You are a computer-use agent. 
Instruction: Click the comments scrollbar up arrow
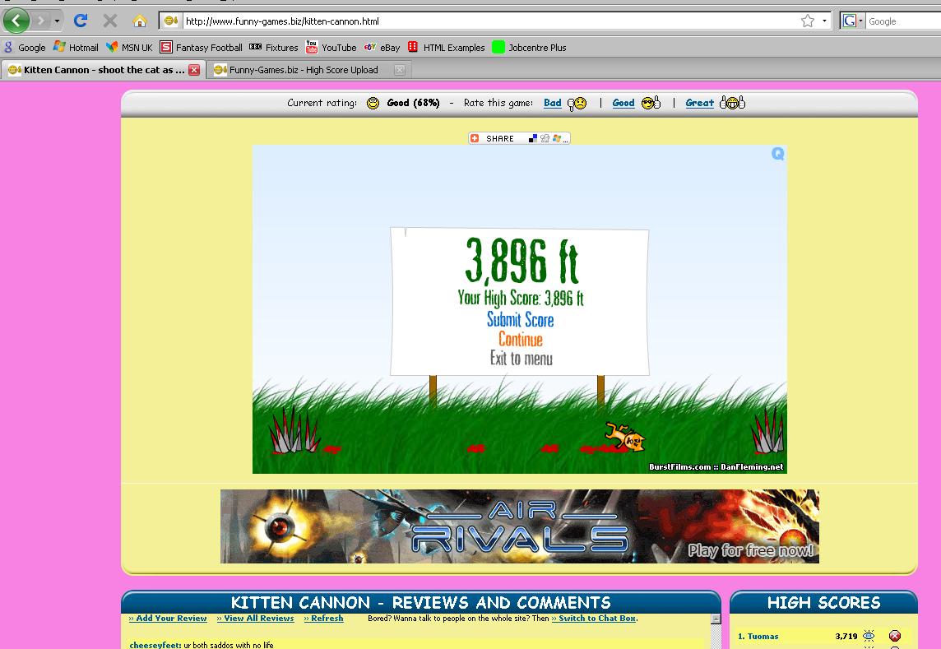point(716,619)
